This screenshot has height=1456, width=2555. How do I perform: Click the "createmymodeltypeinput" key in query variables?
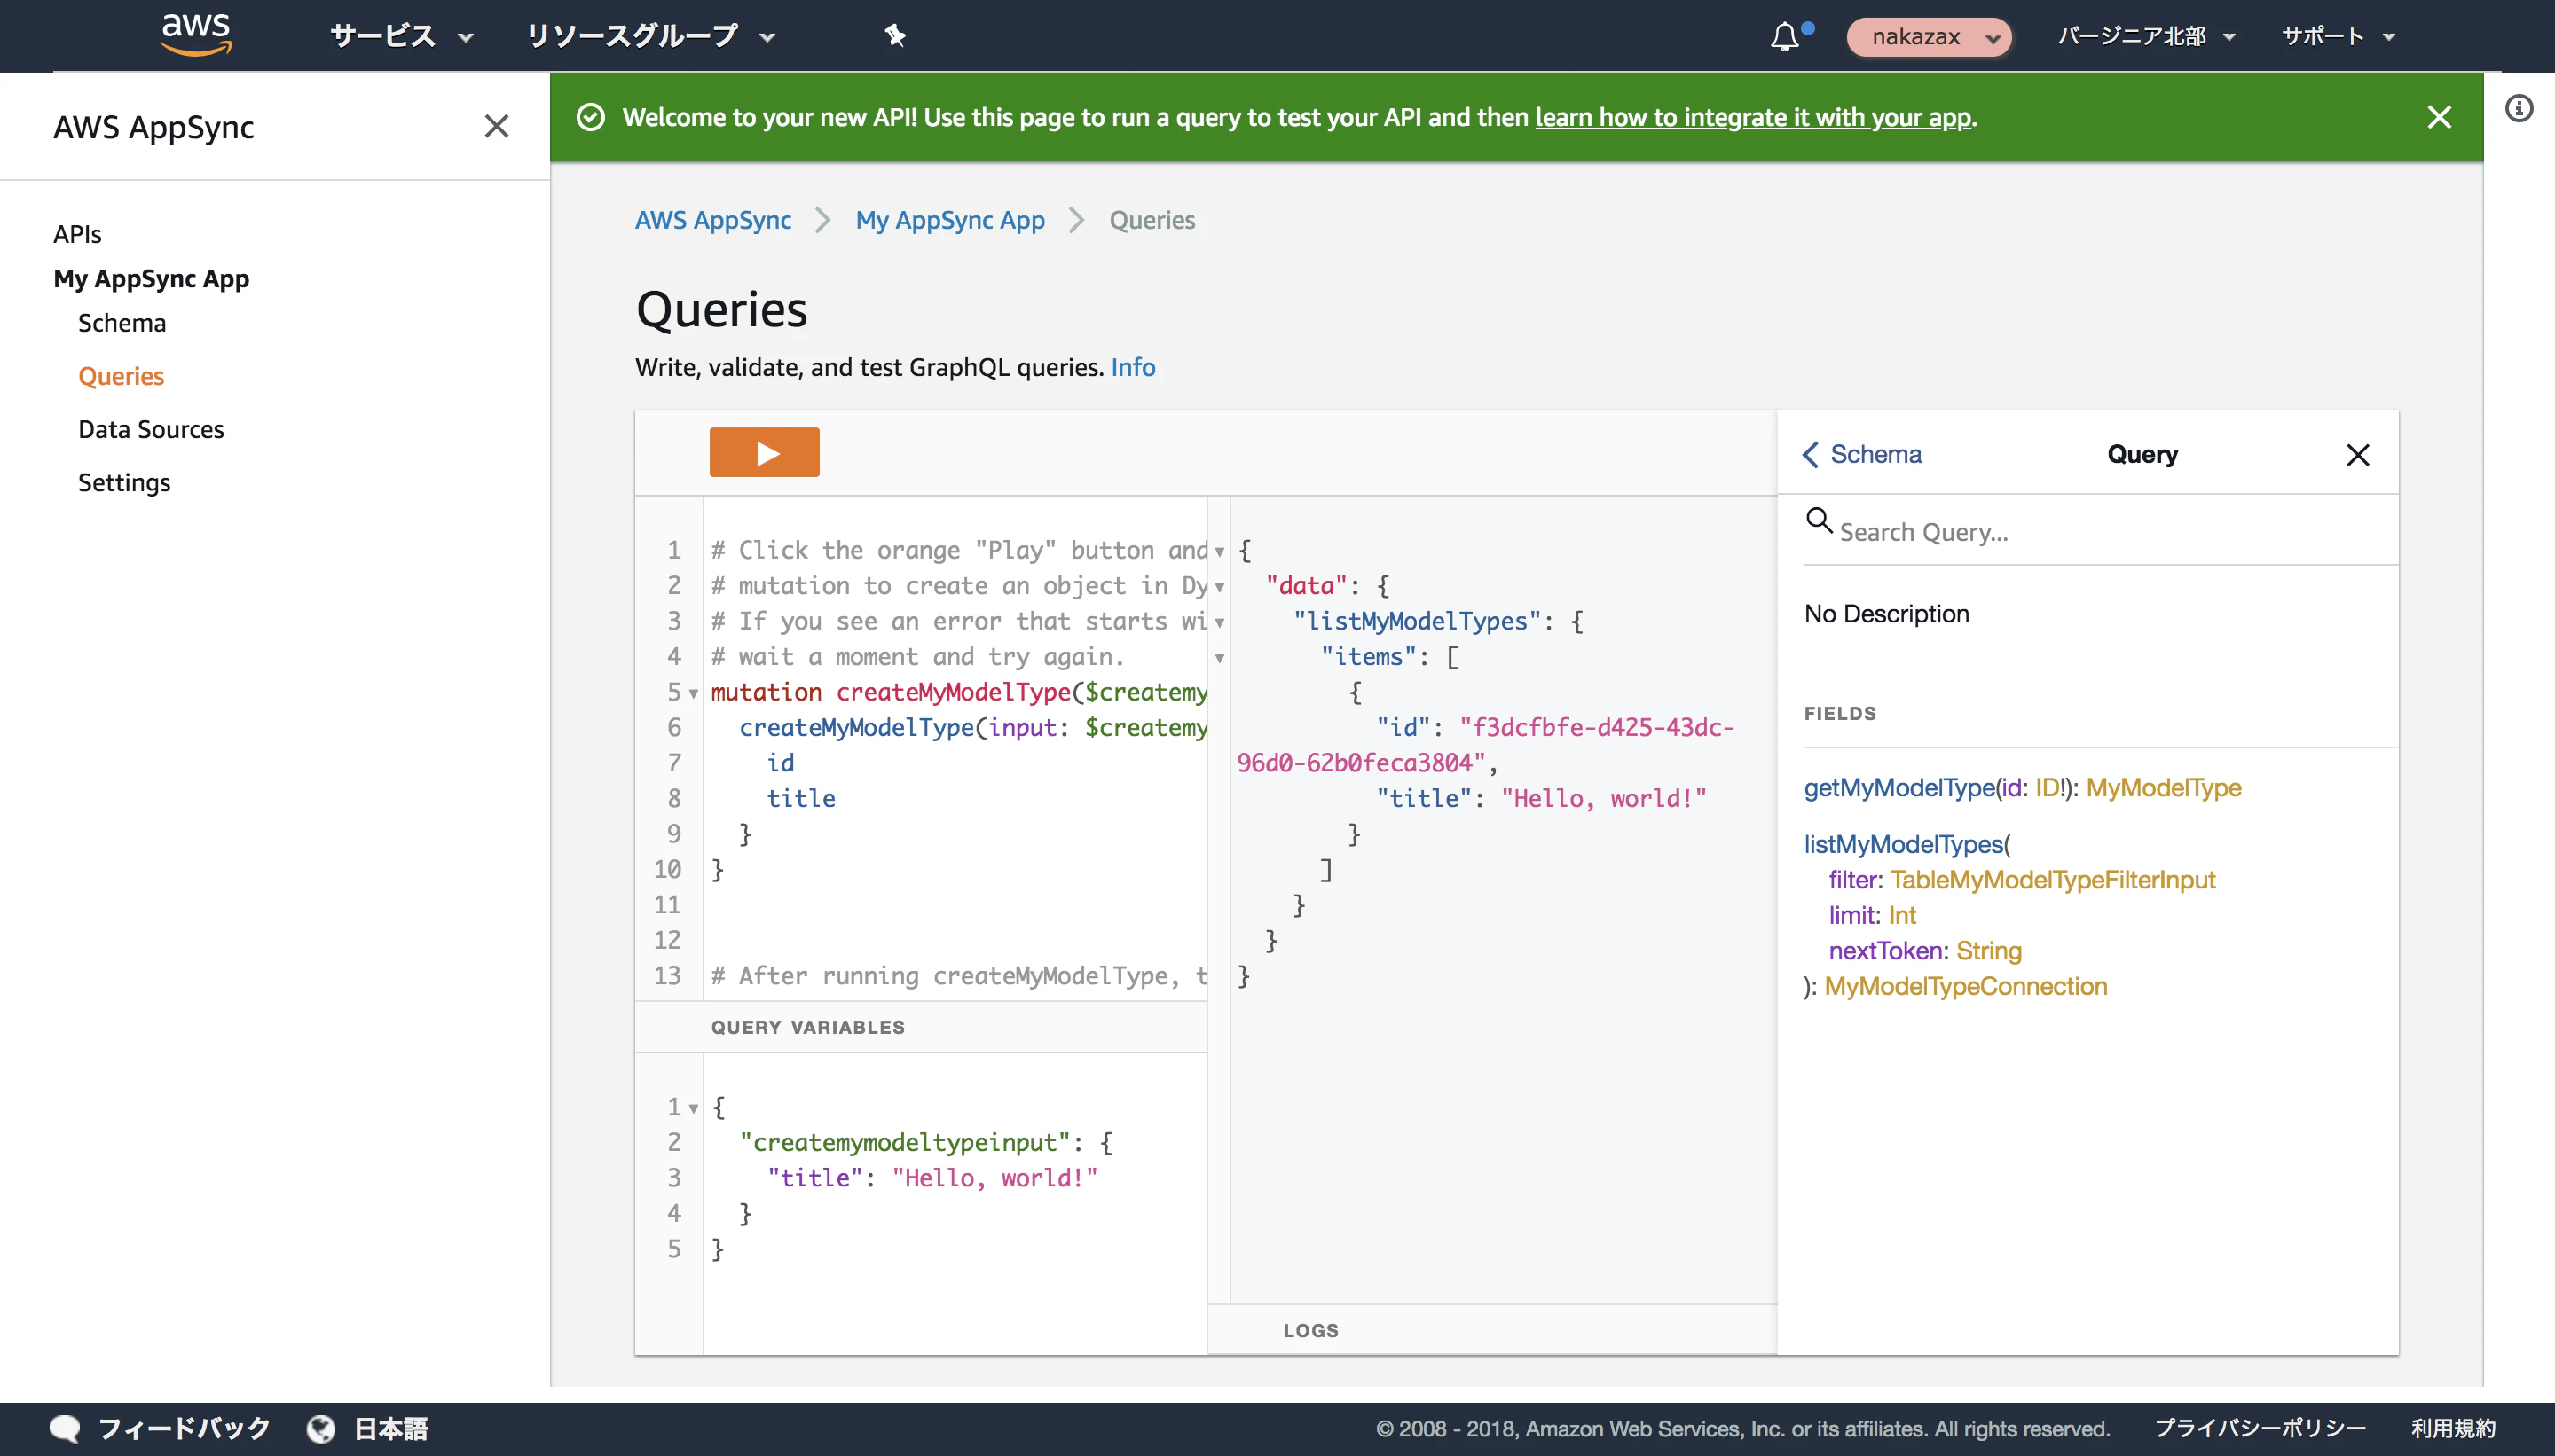906,1143
